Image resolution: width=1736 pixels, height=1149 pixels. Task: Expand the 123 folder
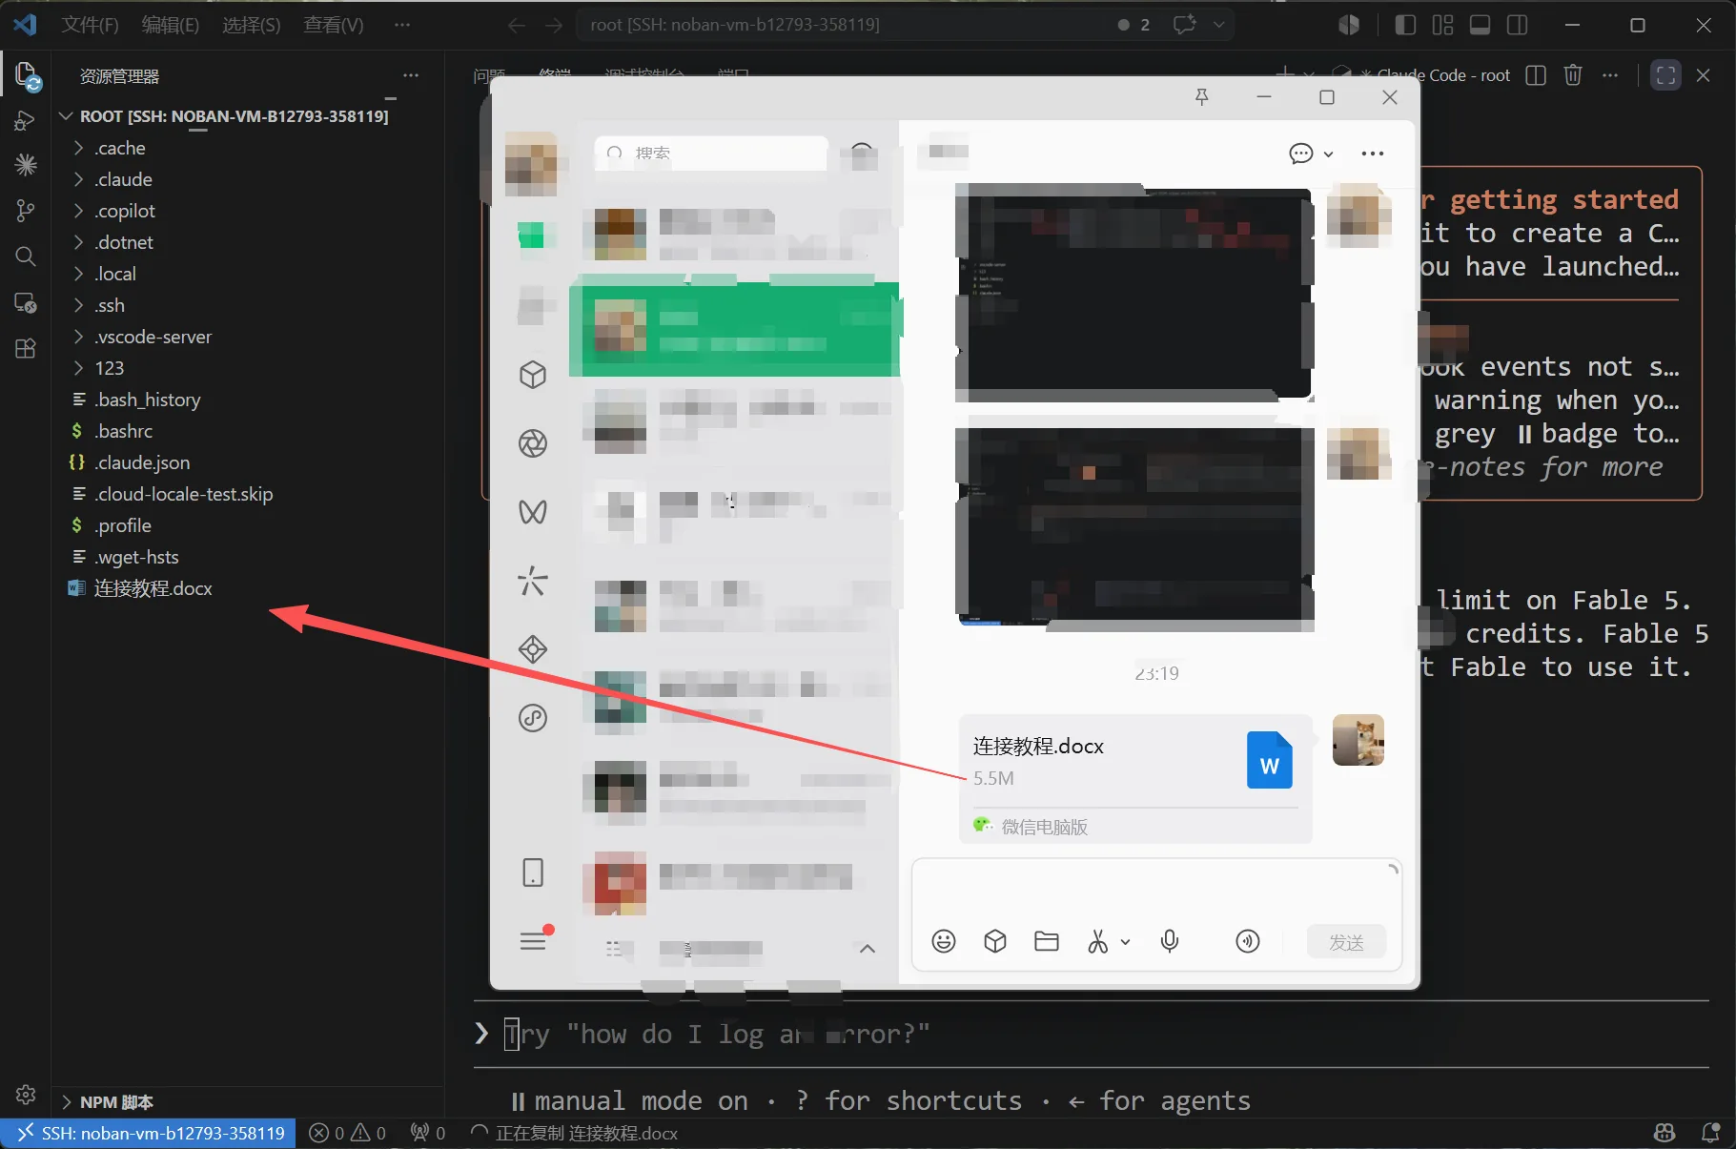pyautogui.click(x=109, y=368)
